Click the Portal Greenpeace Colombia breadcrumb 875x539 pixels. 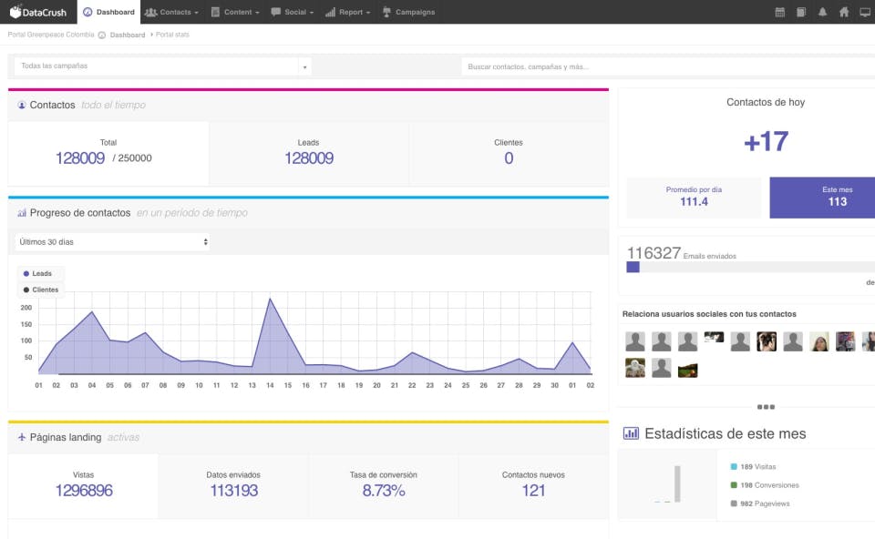click(51, 35)
